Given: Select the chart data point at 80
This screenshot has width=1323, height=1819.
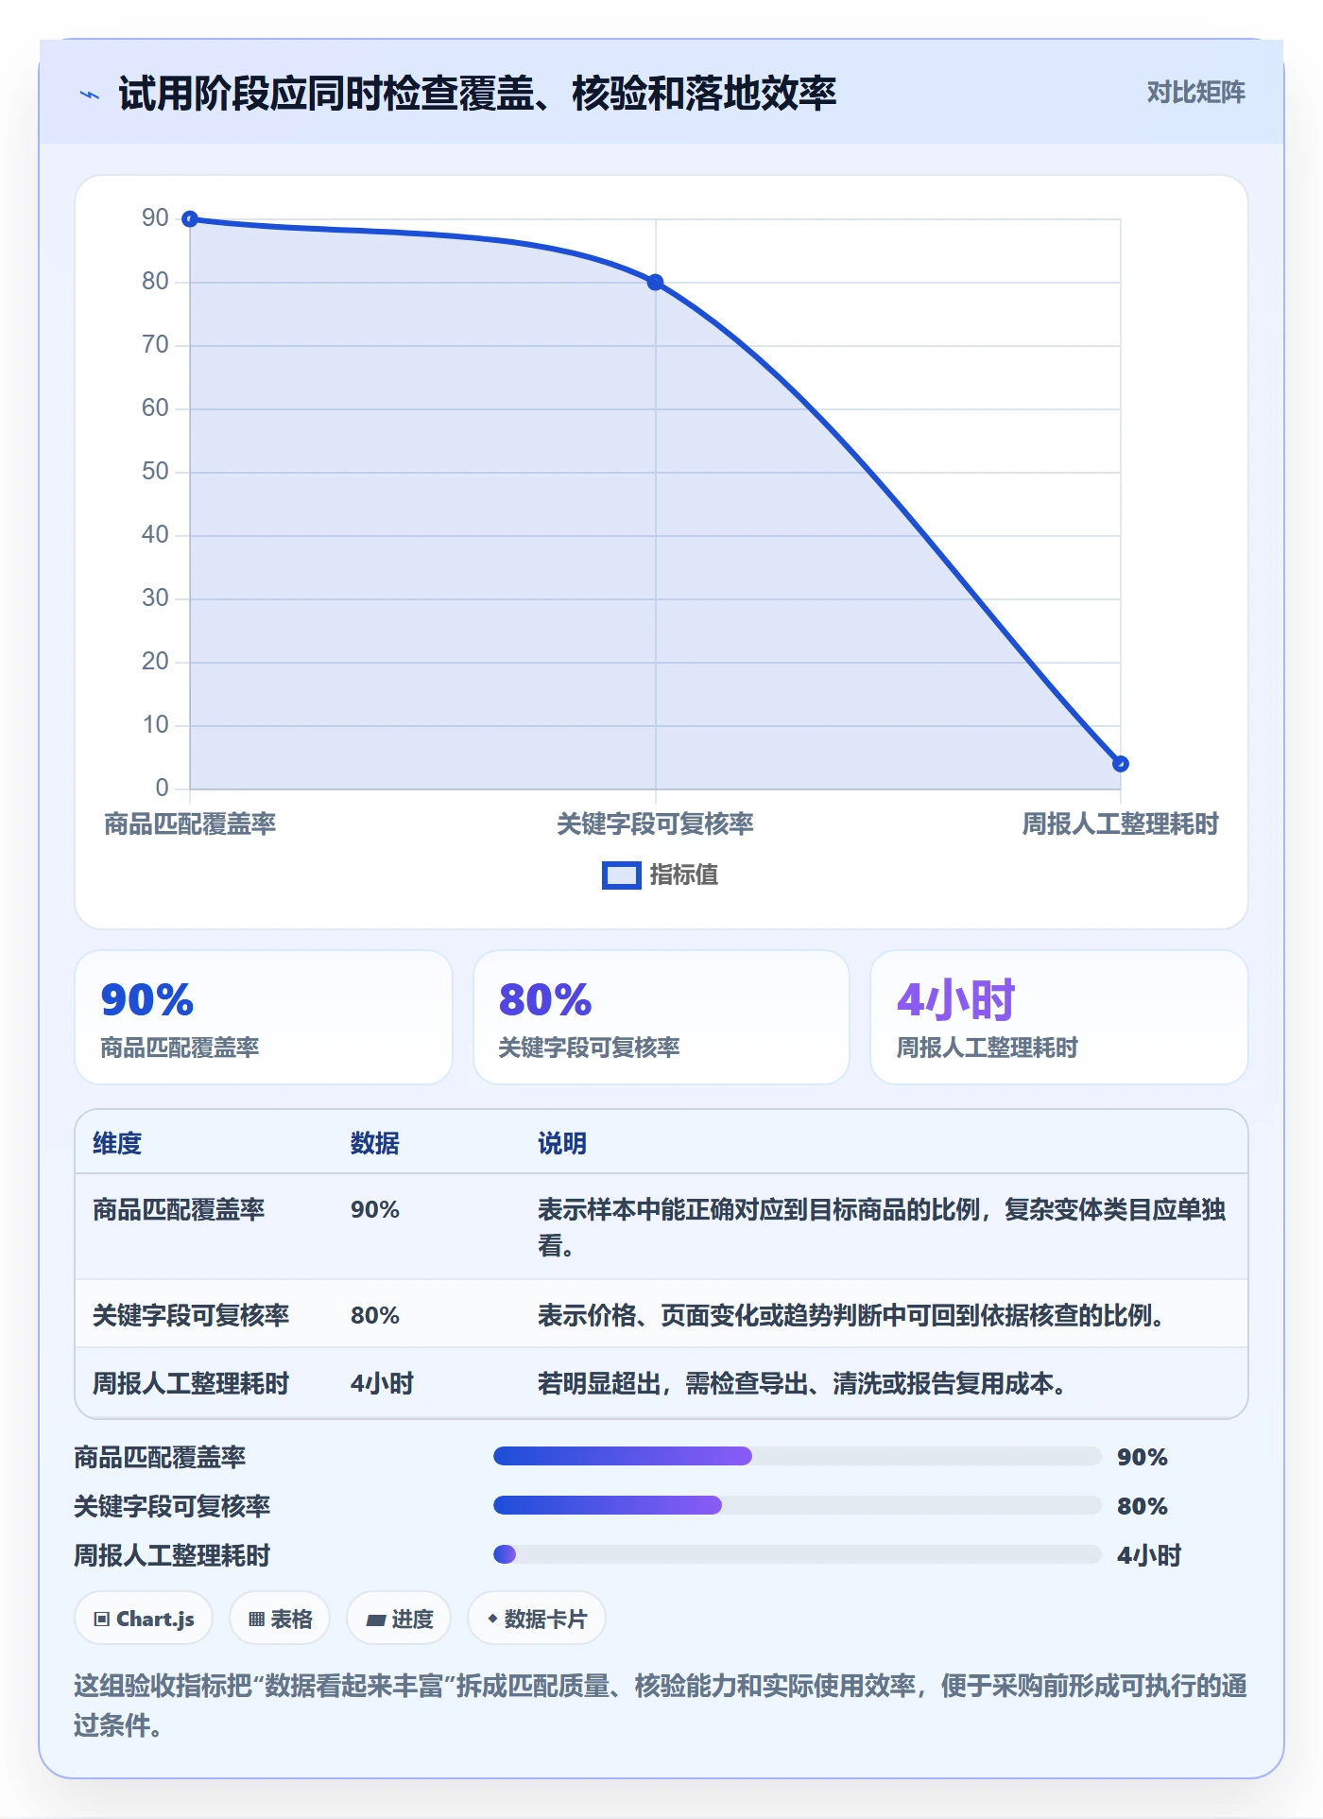Looking at the screenshot, I should point(655,283).
